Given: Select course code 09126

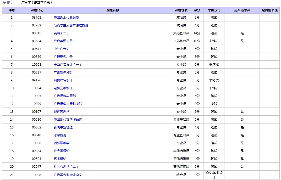Looking at the screenshot, I should pyautogui.click(x=37, y=80).
